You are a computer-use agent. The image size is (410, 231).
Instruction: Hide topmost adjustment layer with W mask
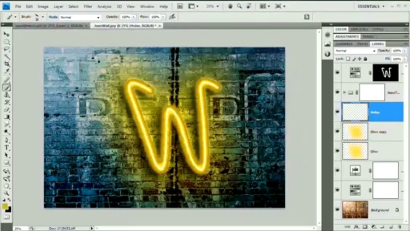point(337,73)
